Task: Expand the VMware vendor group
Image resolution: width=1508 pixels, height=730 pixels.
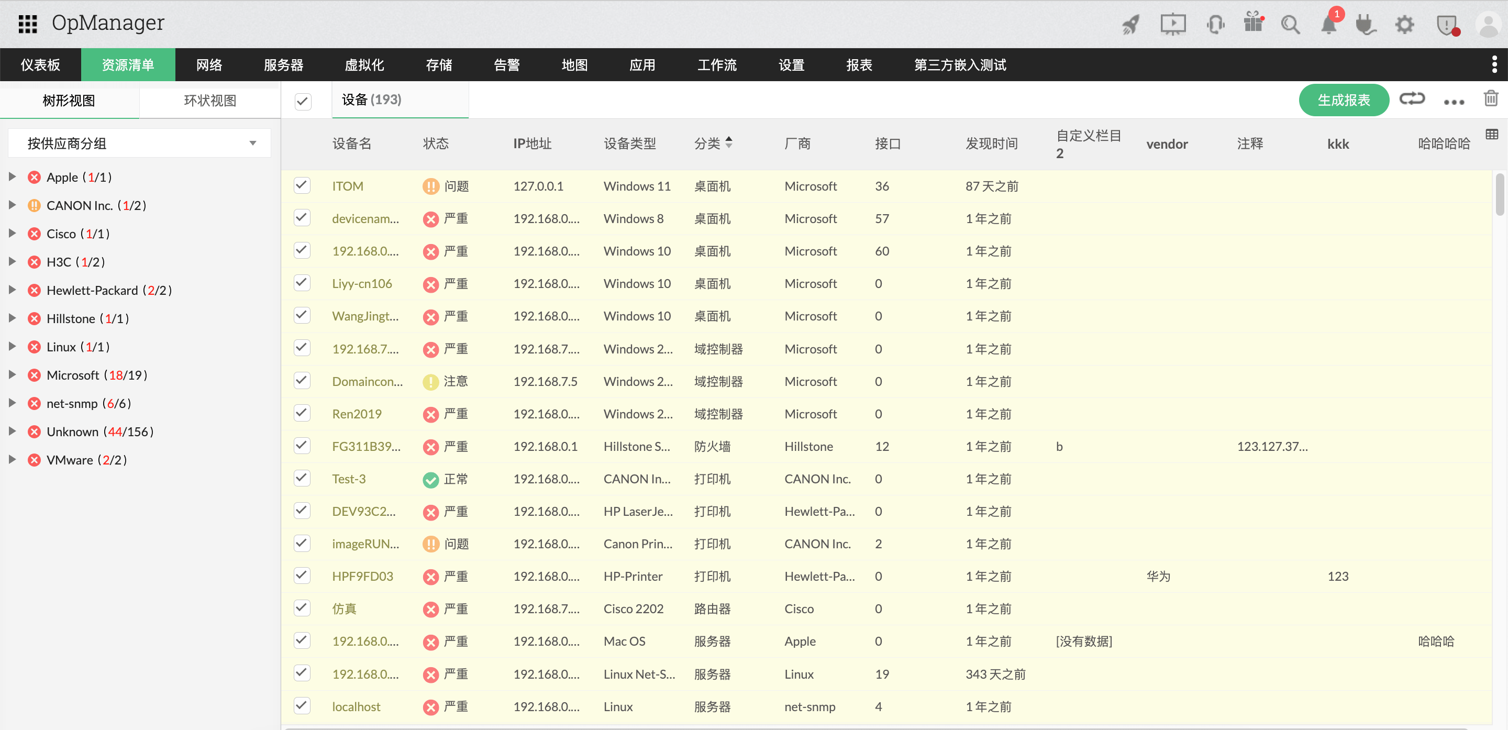Action: tap(13, 460)
